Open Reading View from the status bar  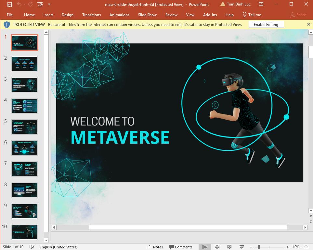pyautogui.click(x=228, y=247)
